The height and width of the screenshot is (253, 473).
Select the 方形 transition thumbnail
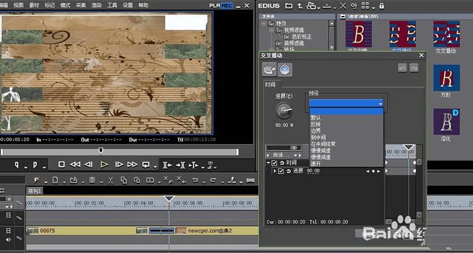pos(446,77)
